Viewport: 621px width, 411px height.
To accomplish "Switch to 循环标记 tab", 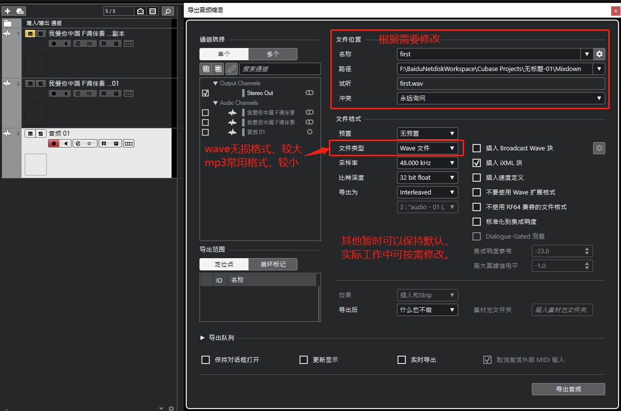I will tap(273, 265).
